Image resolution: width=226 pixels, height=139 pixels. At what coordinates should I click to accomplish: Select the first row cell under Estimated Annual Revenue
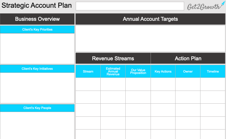(x=113, y=84)
